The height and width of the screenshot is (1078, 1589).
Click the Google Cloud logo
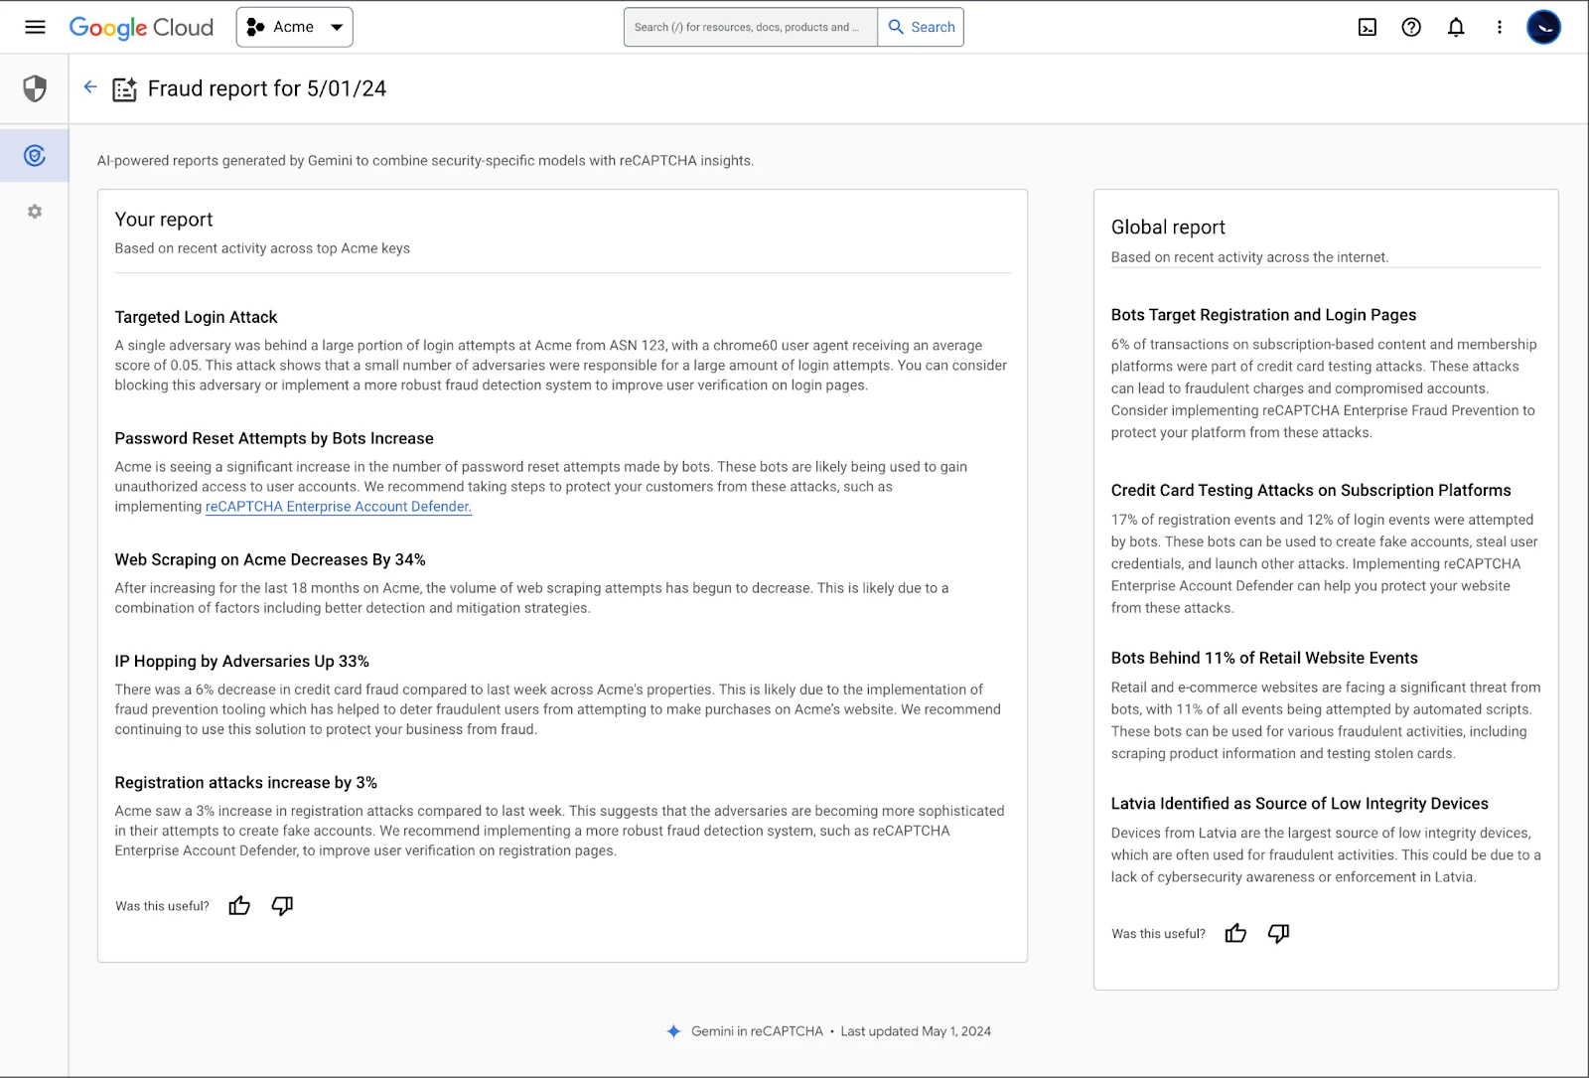(x=141, y=28)
